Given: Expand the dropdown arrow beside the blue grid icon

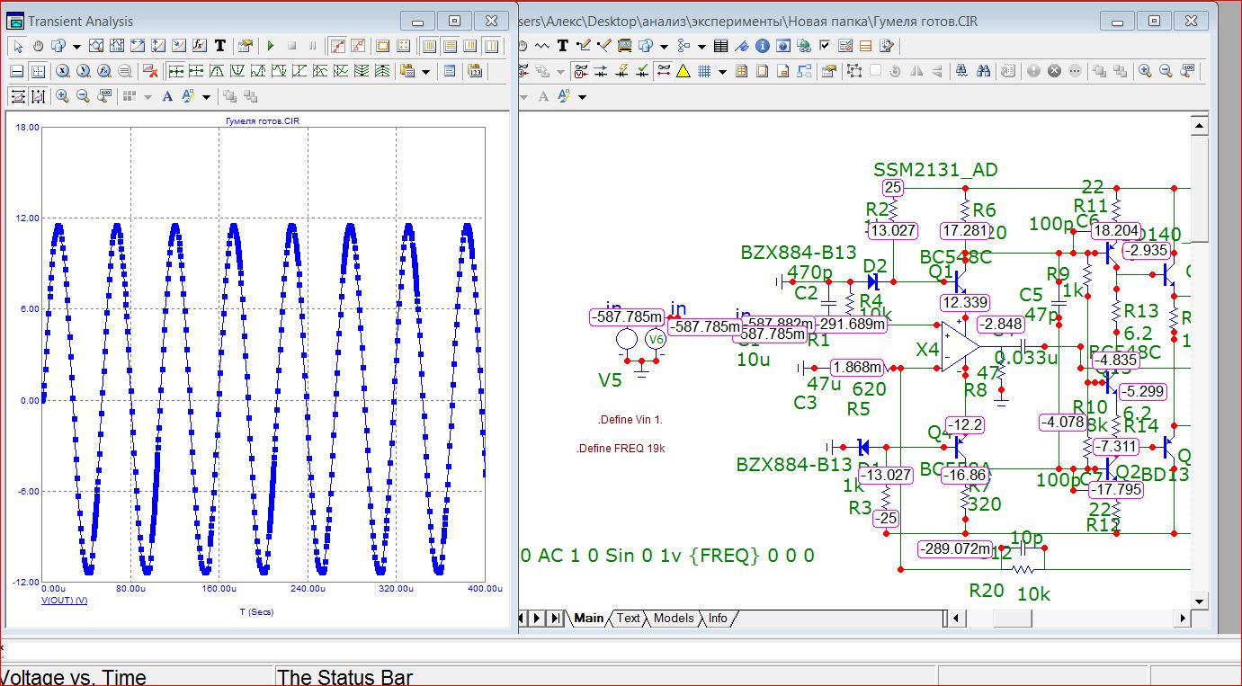Looking at the screenshot, I should 722,71.
